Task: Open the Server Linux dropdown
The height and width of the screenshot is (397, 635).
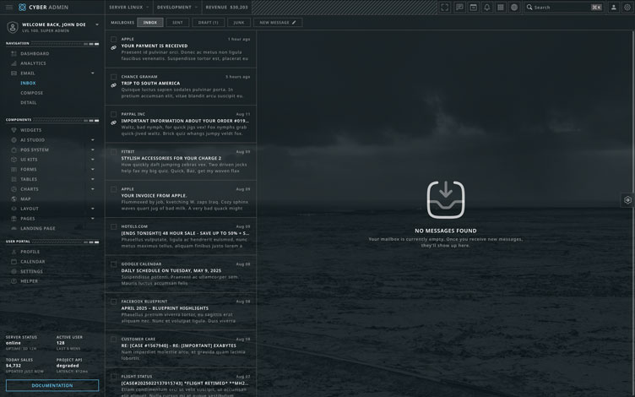Action: pyautogui.click(x=128, y=7)
